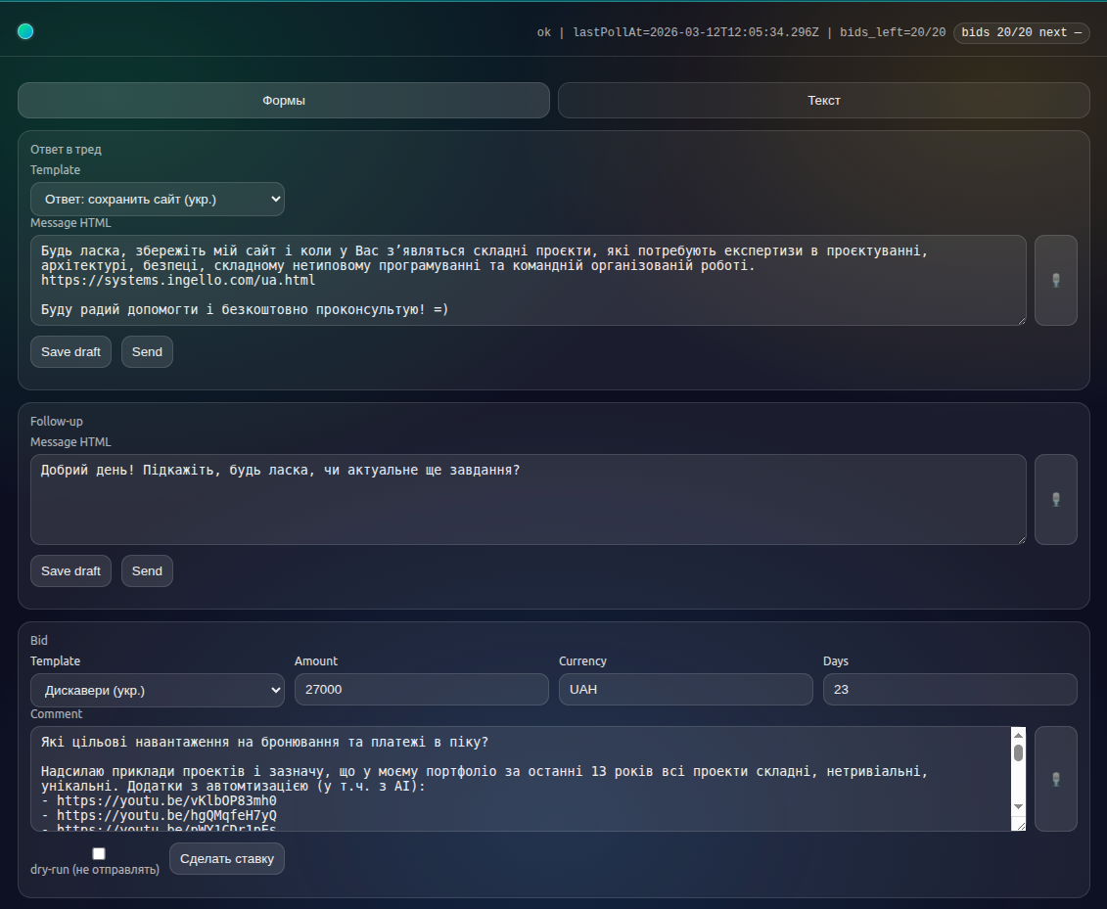Click the Сделать ставку button
The image size is (1107, 909).
coord(226,859)
